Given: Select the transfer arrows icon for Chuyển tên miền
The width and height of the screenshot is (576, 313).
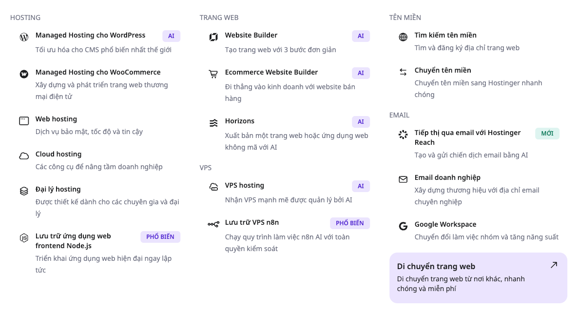Looking at the screenshot, I should pyautogui.click(x=403, y=72).
